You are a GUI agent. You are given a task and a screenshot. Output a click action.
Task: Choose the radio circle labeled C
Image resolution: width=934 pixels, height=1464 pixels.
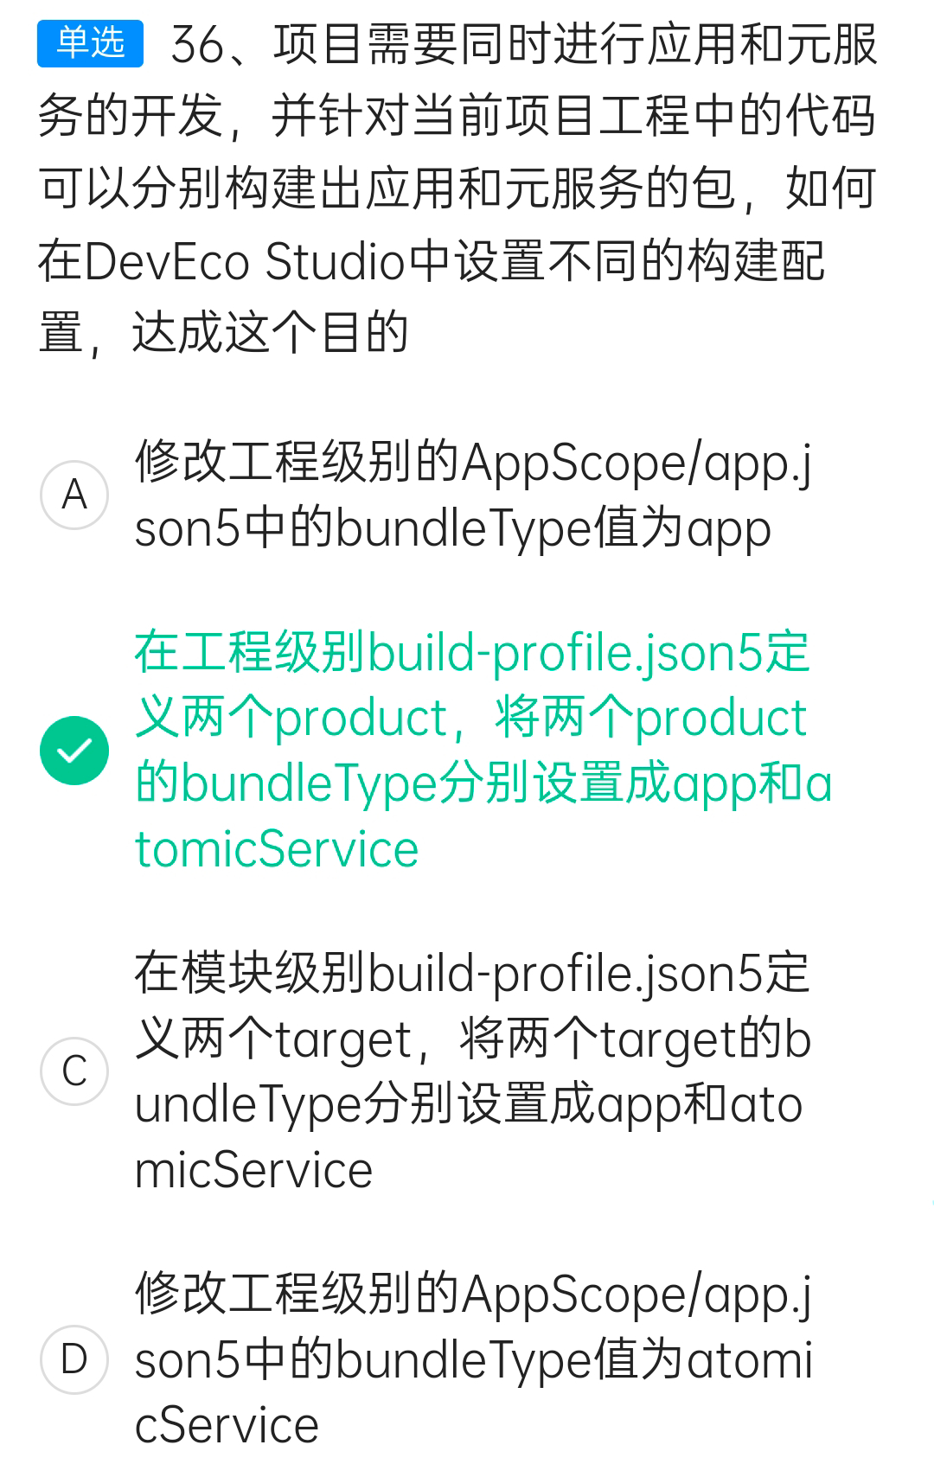74,1071
